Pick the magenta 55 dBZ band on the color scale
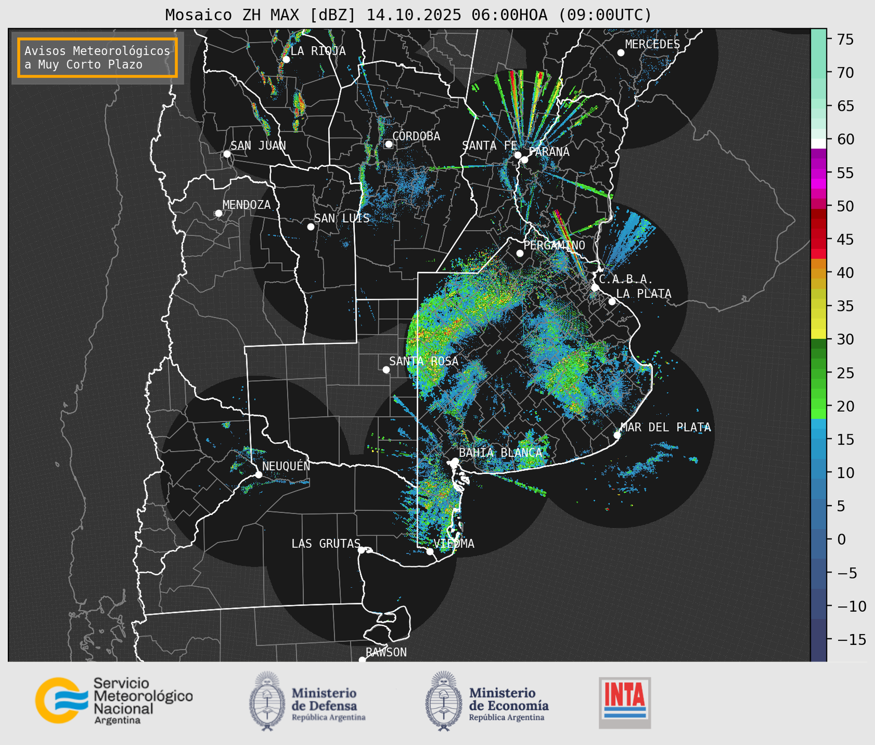The width and height of the screenshot is (875, 745). [x=818, y=173]
